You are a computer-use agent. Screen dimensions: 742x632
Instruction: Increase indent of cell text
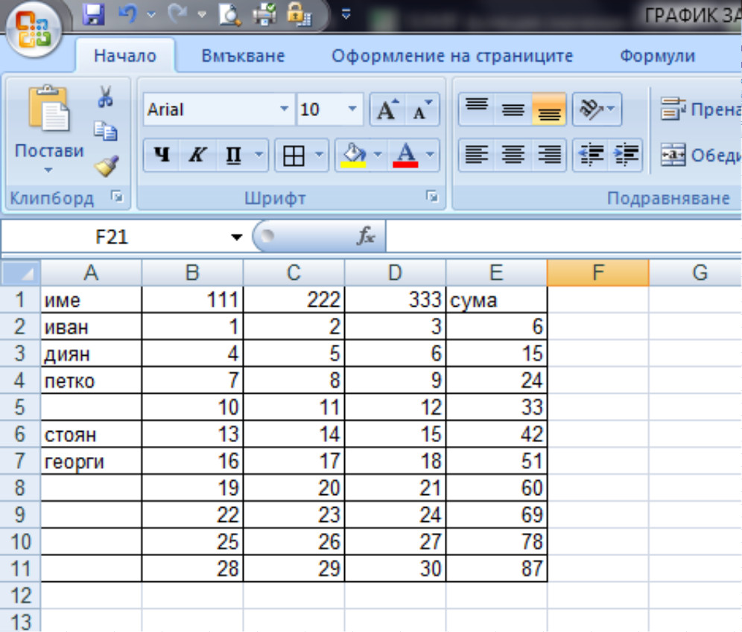point(625,155)
